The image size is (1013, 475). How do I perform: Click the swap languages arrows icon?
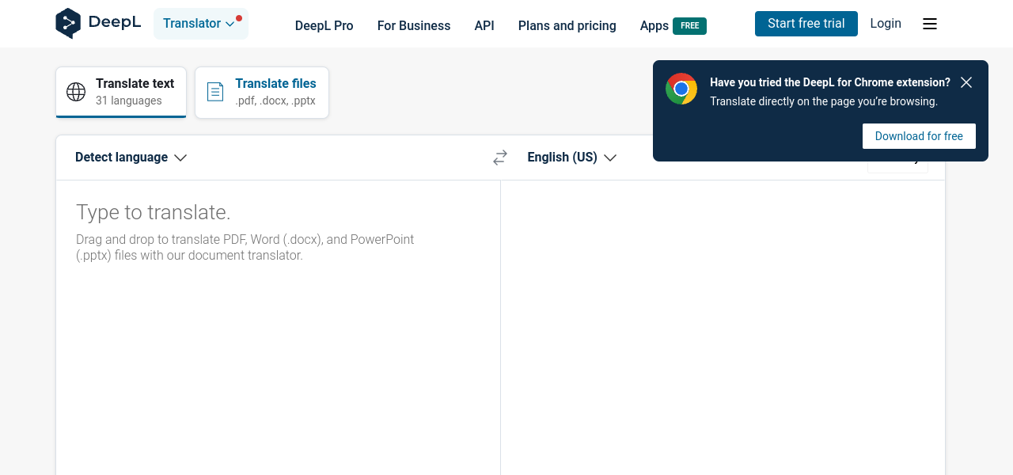pos(499,158)
